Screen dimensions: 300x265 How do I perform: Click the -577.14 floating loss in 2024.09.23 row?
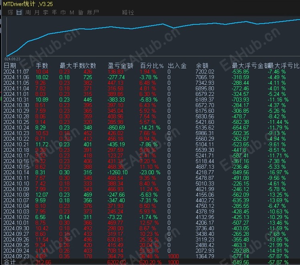click(x=240, y=256)
